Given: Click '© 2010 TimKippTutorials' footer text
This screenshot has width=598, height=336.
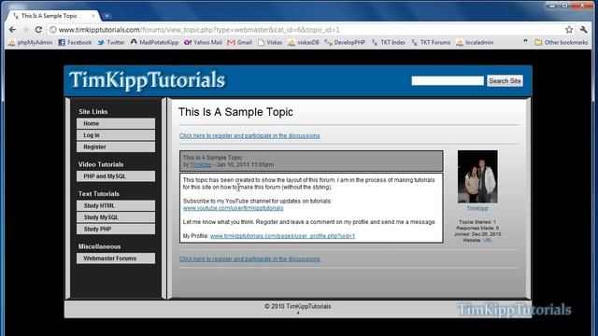Looking at the screenshot, I should 297,306.
